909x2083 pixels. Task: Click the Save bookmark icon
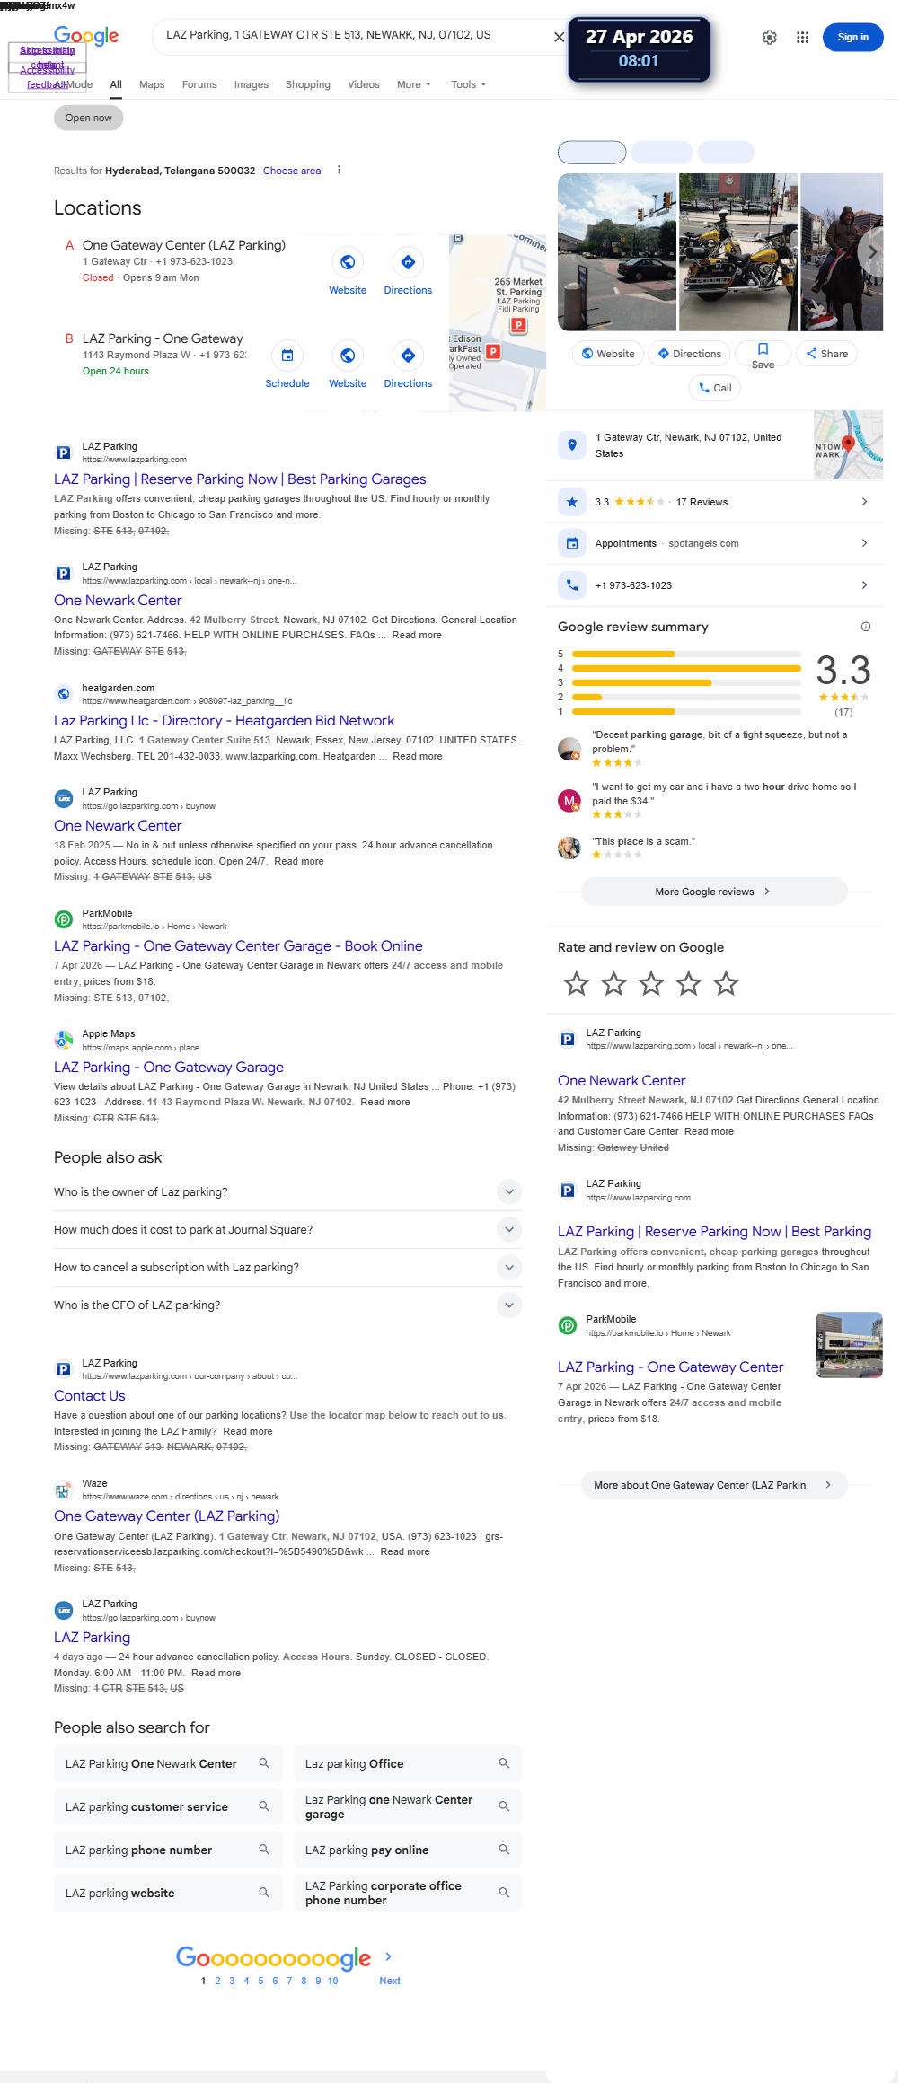[x=763, y=349]
